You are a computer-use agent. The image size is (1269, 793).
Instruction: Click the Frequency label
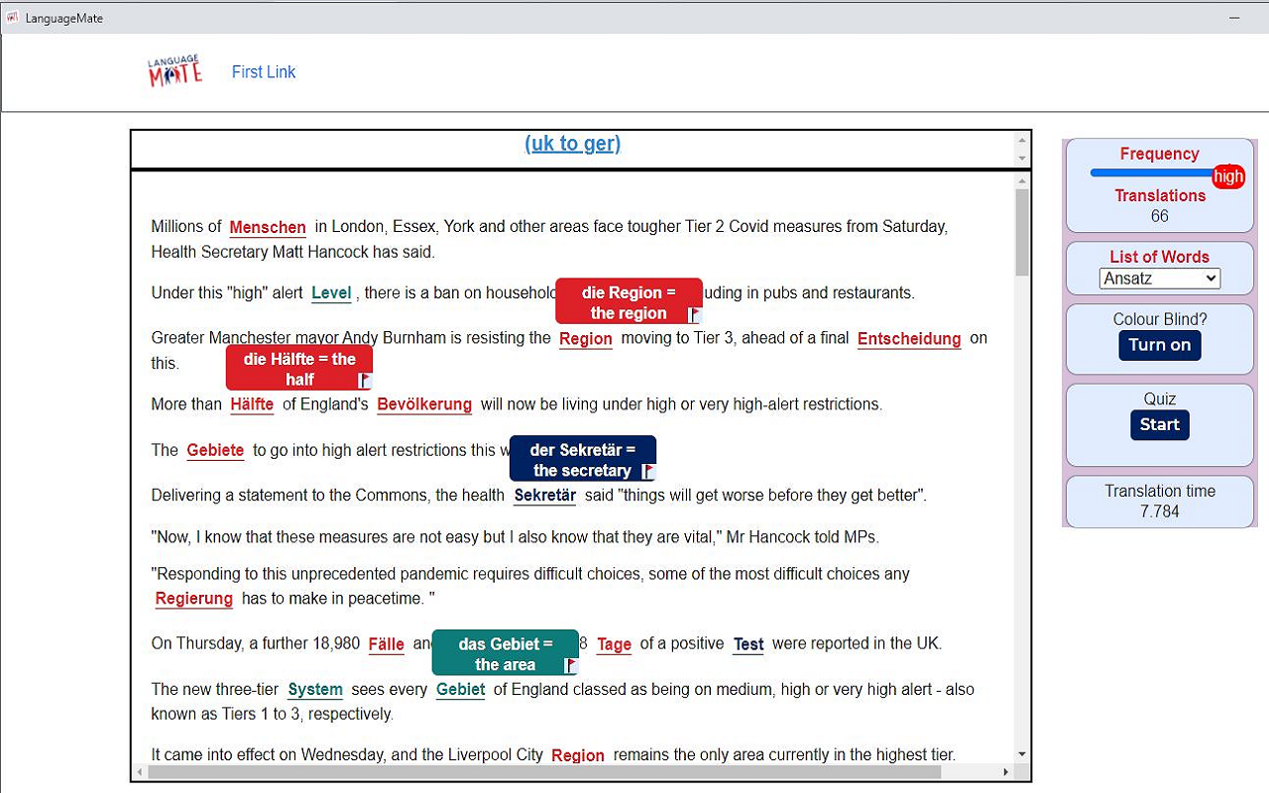(1160, 154)
